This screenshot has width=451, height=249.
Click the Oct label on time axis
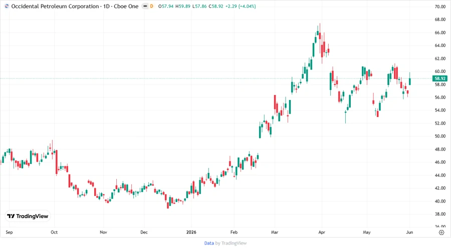click(54, 232)
